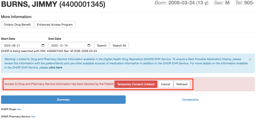Viewport: 256px width, 120px height.
Task: Click the blocked access red alert message
Action: 59,84
